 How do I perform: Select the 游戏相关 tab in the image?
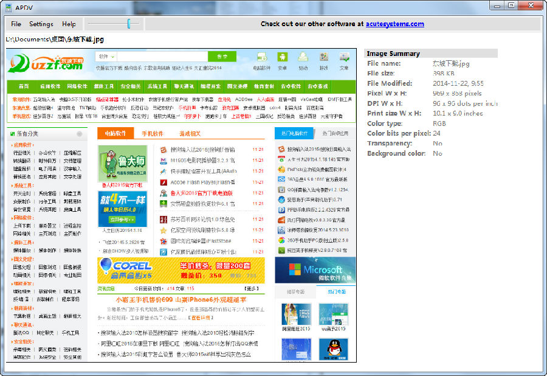click(x=190, y=133)
